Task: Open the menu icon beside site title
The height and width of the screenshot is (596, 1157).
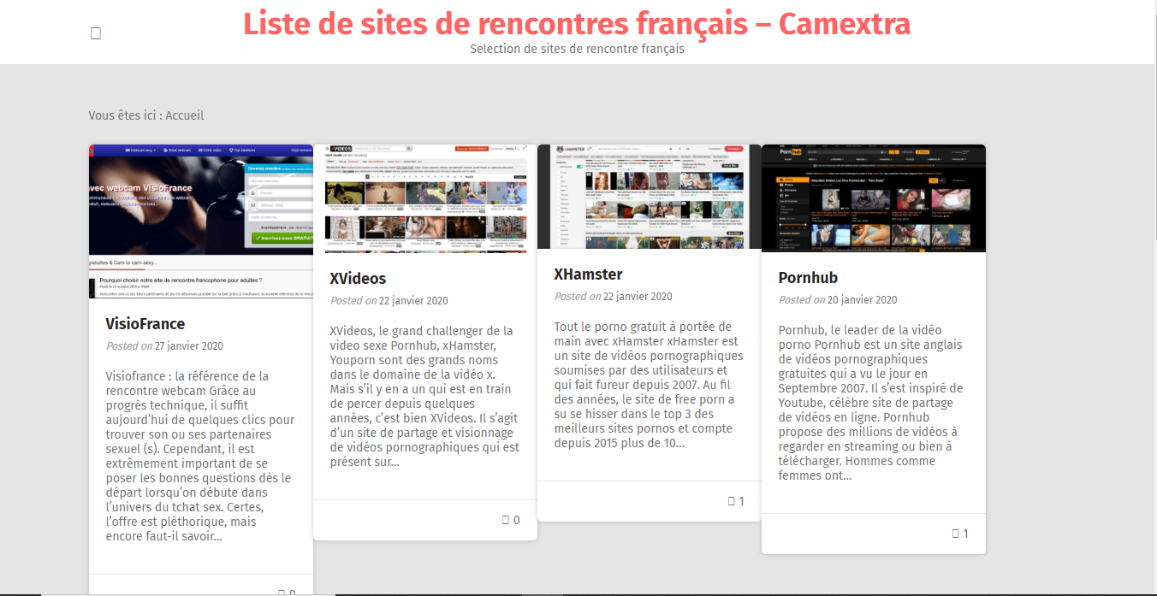Action: click(x=96, y=33)
